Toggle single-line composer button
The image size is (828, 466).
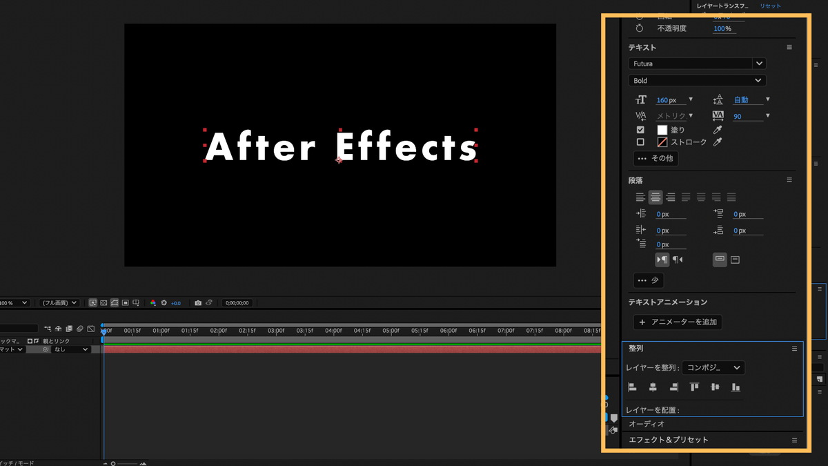[720, 260]
